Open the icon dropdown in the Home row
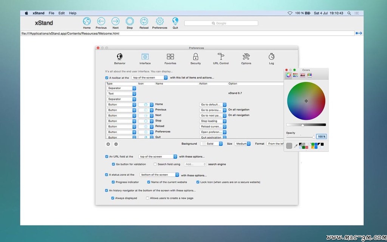This screenshot has width=387, height=242. point(146,104)
